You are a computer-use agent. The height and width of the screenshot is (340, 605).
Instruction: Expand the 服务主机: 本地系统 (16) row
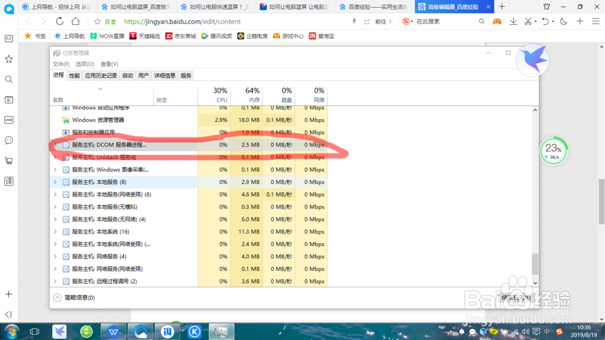(55, 232)
